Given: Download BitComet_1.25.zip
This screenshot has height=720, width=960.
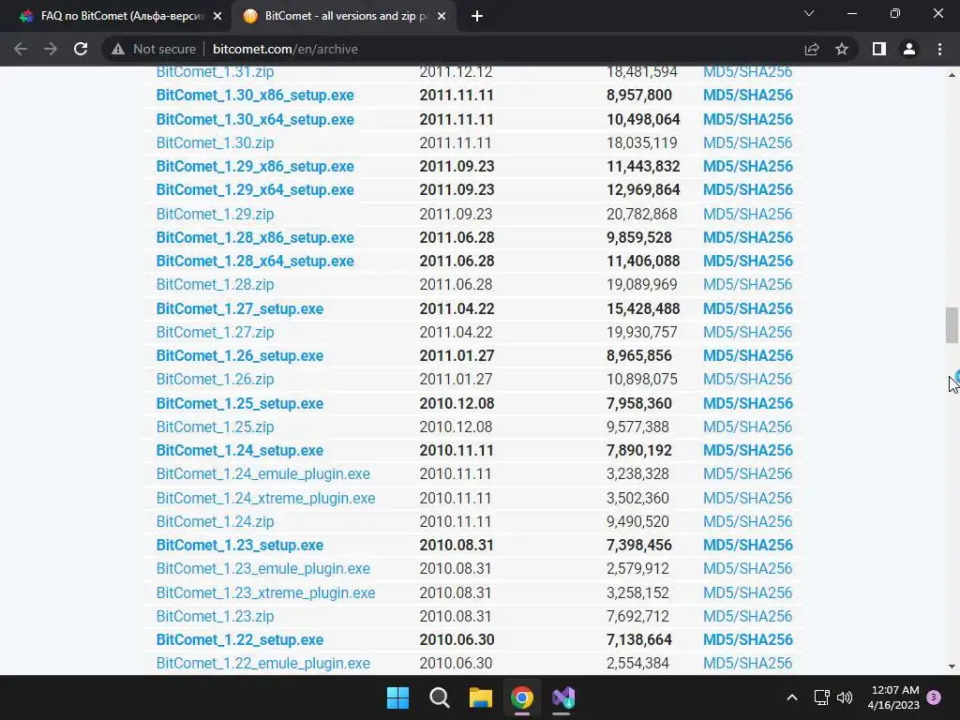Looking at the screenshot, I should point(215,427).
